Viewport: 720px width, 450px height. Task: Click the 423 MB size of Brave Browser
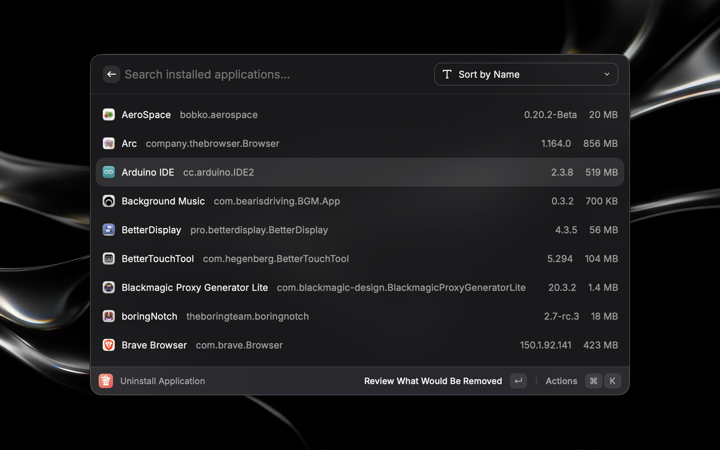tap(600, 345)
